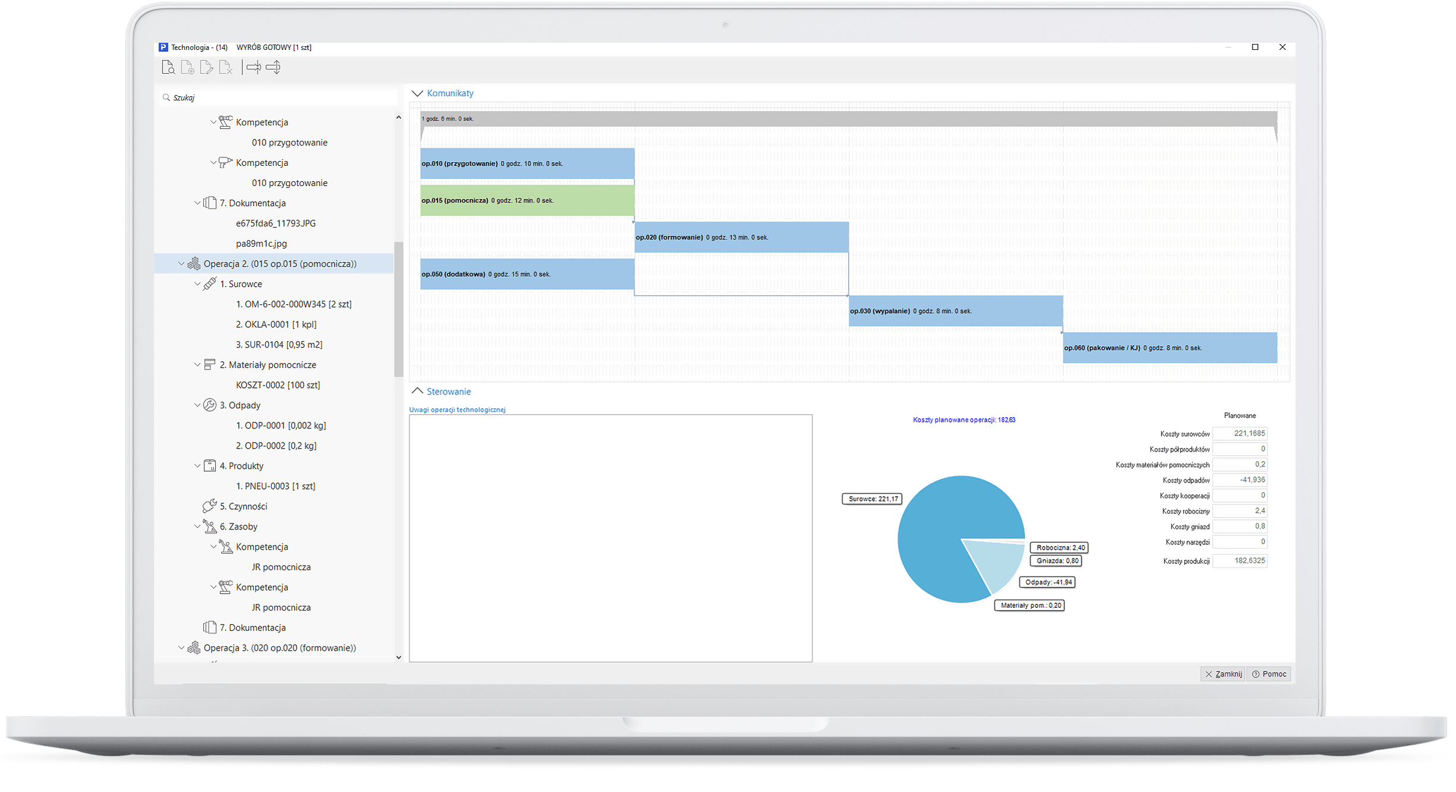The image size is (1456, 792).
Task: Click the edit document toolbar icon
Action: pos(206,68)
